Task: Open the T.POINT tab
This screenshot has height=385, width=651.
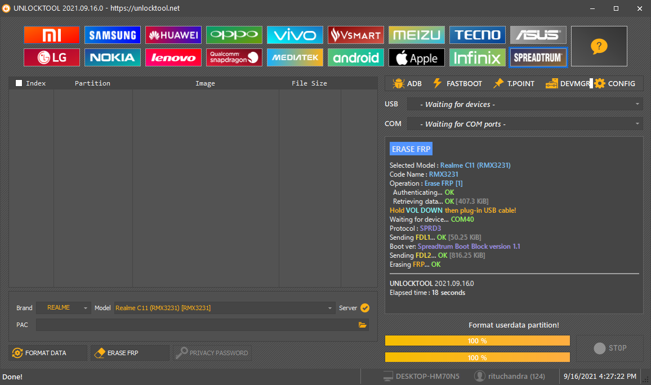Action: click(514, 83)
